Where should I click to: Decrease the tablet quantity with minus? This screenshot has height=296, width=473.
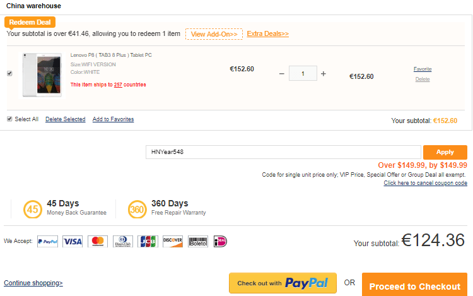tap(281, 74)
